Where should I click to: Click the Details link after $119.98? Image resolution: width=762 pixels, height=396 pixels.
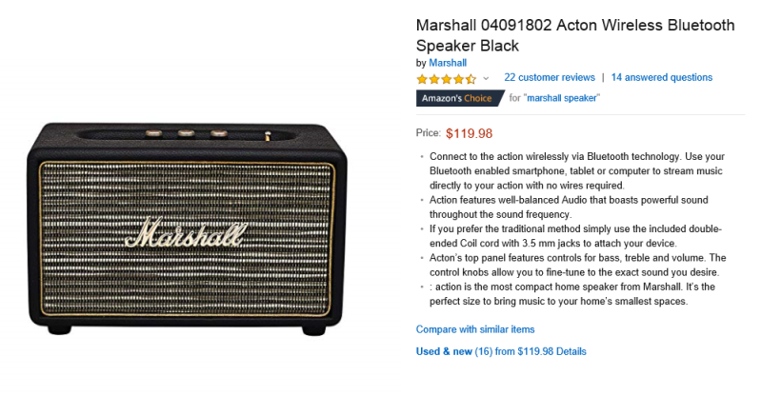tap(571, 351)
